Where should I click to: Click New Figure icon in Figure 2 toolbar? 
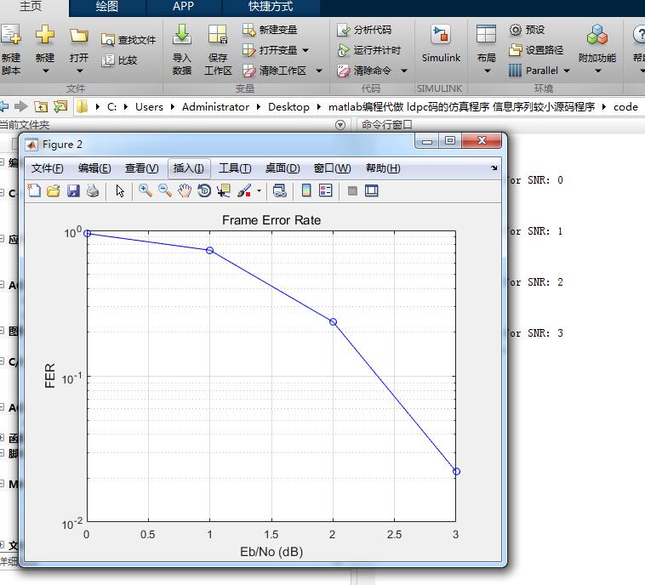click(x=34, y=190)
